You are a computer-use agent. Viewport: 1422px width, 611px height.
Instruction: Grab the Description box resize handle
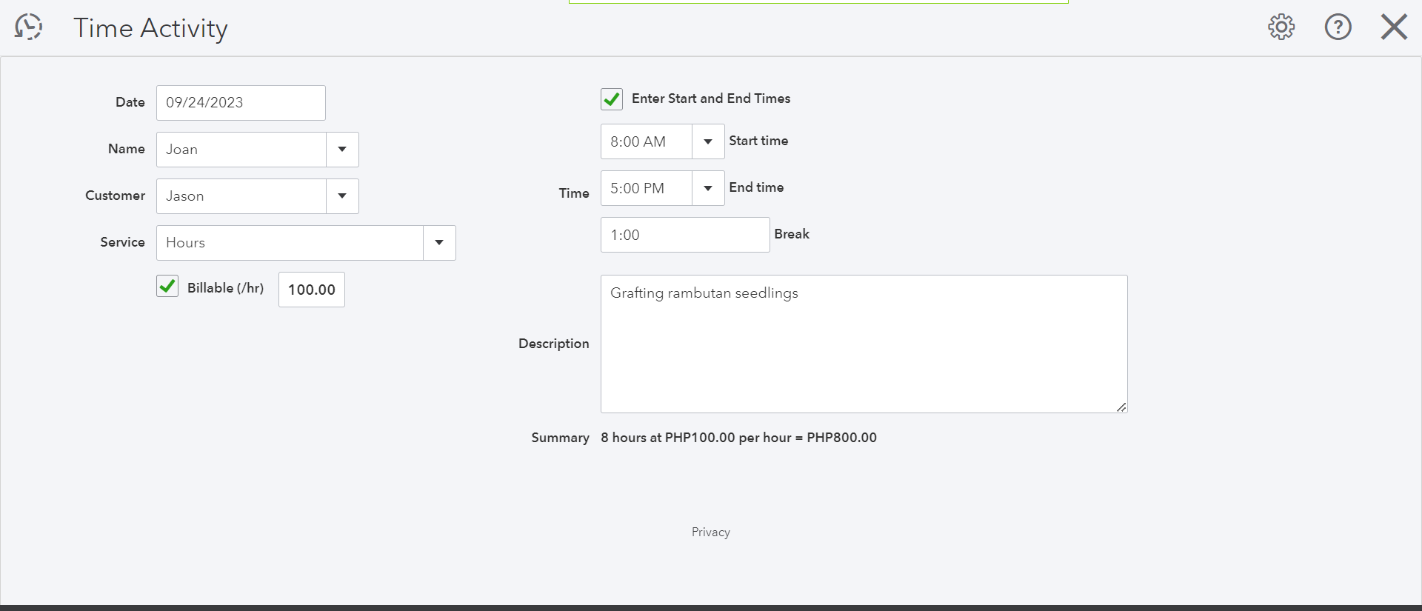tap(1121, 407)
